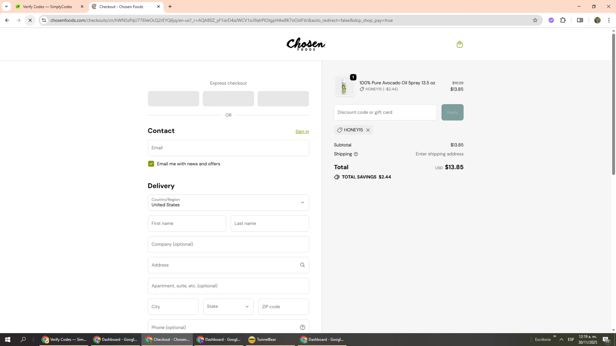Click the Apply discount button
The image size is (616, 346).
pos(452,112)
